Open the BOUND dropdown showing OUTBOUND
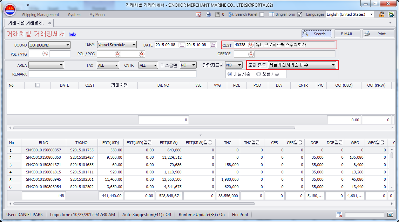 click(50, 45)
